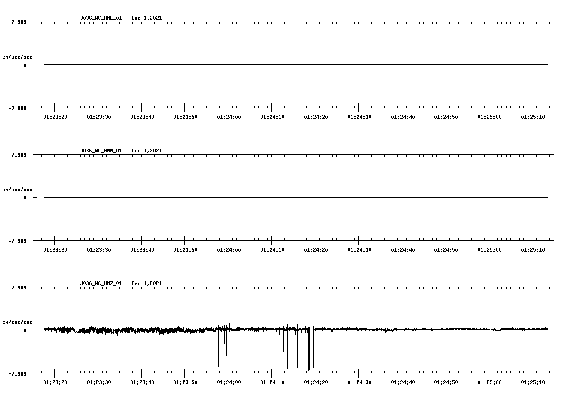Click the 01:24:00 time label under HNZ plot
The width and height of the screenshot is (585, 398).
(x=229, y=382)
